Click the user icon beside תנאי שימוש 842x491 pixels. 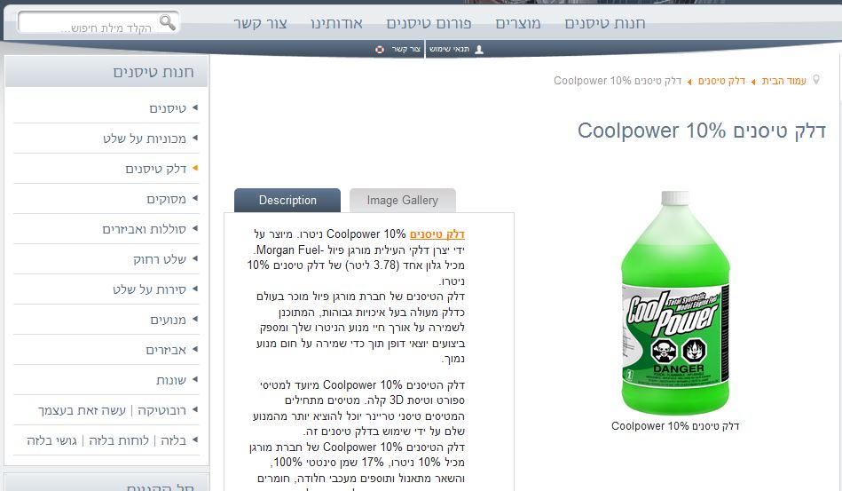coord(479,50)
